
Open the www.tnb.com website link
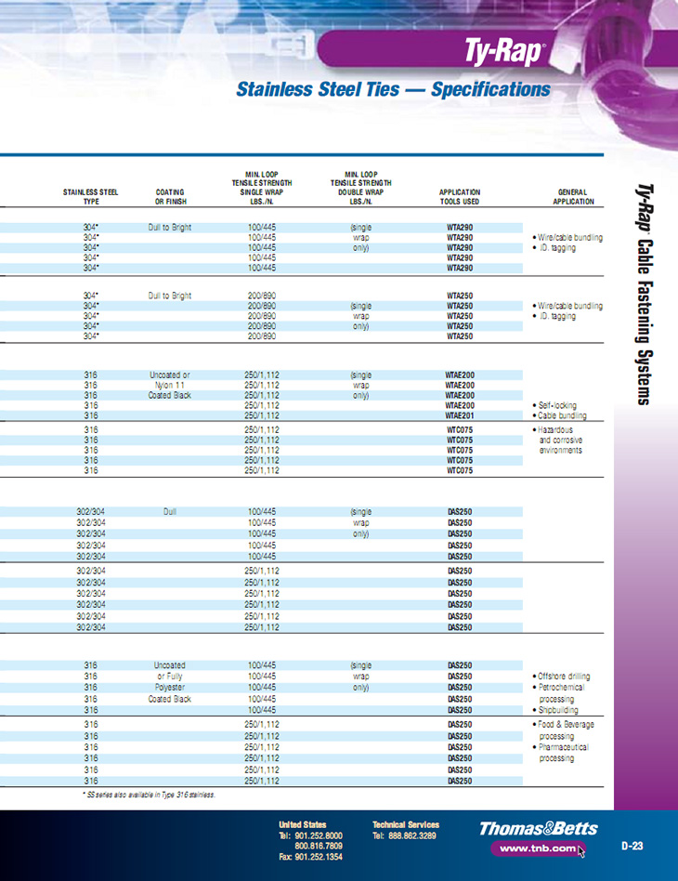[x=538, y=848]
